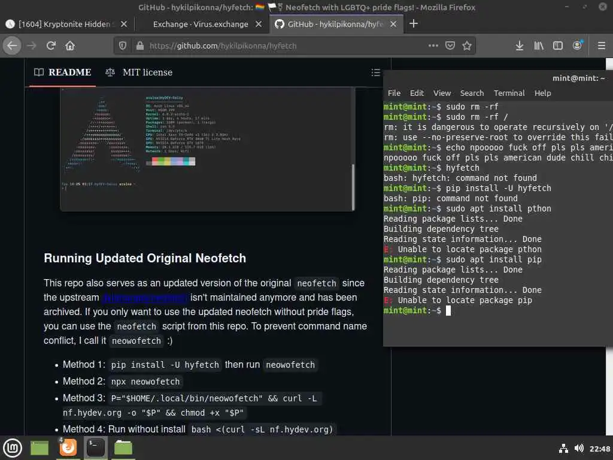
Task: Close the Kryptonite Hidden tab
Action: 124,24
